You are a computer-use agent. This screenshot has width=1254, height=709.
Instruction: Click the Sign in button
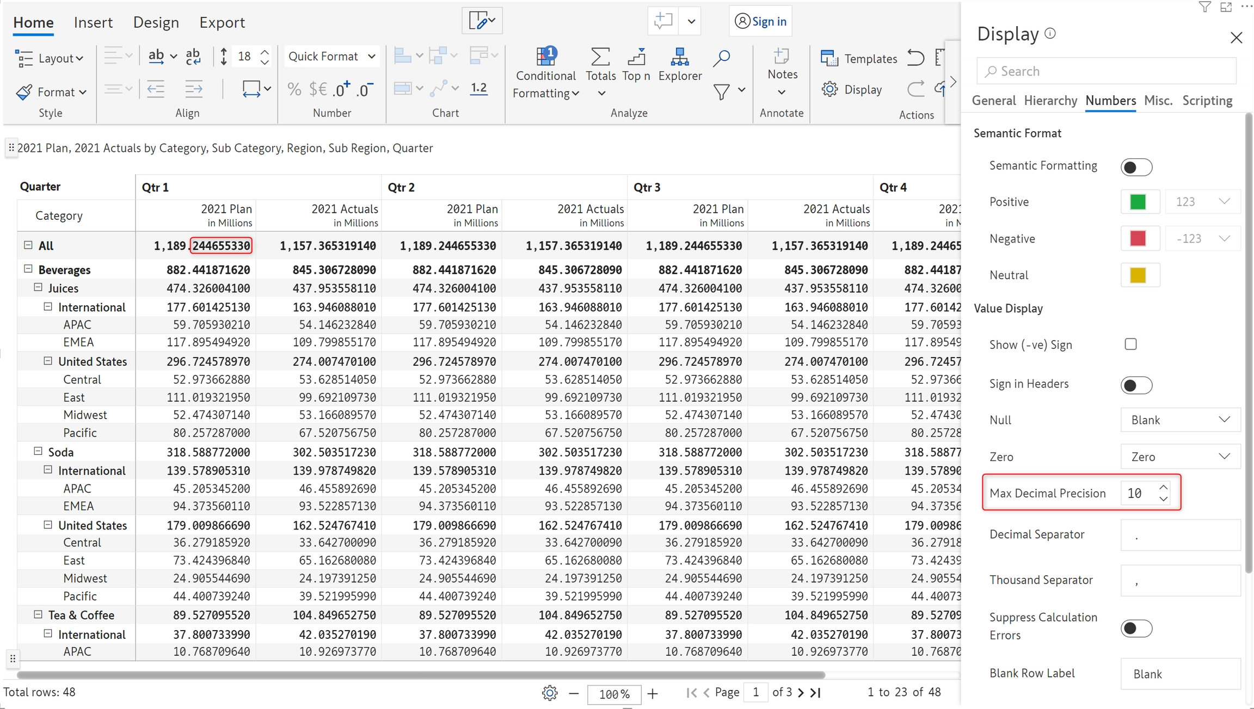pyautogui.click(x=760, y=21)
